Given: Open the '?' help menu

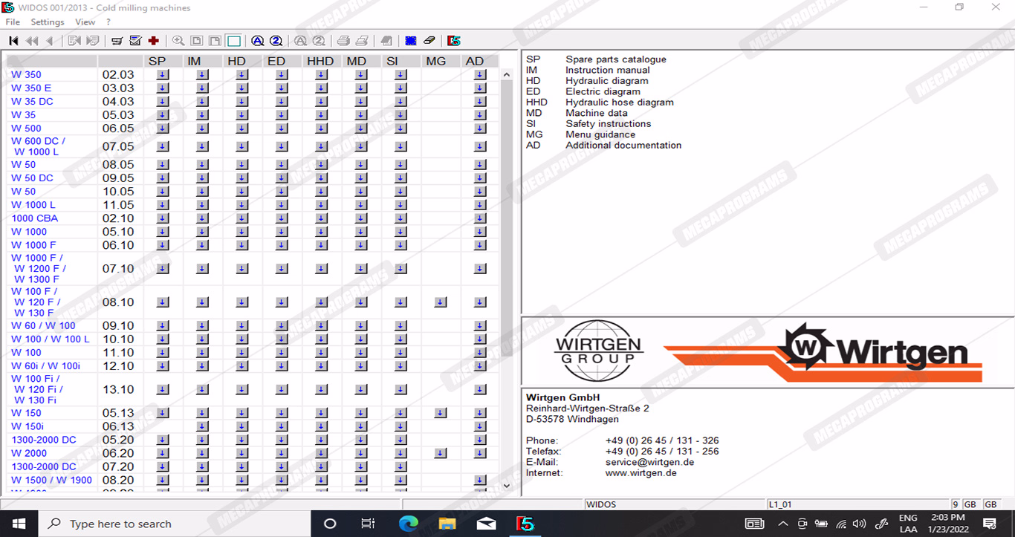Looking at the screenshot, I should (x=108, y=22).
